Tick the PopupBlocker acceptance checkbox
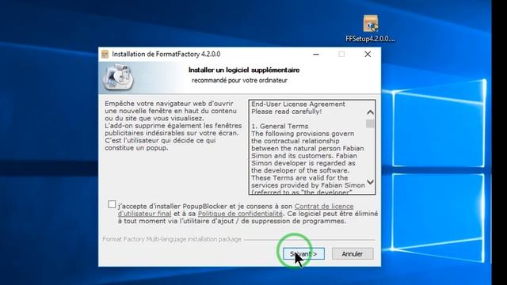The width and height of the screenshot is (507, 285). (x=112, y=204)
